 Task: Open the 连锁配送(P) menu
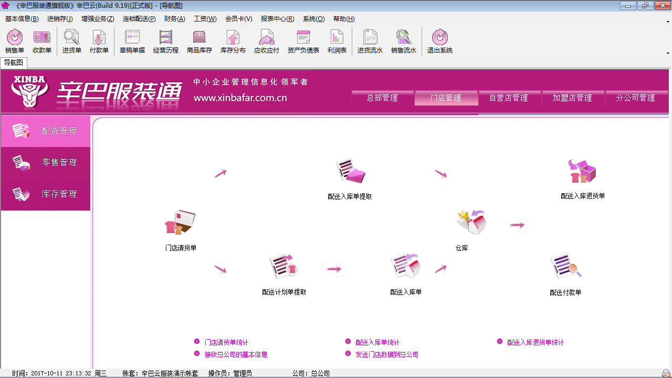pyautogui.click(x=139, y=19)
